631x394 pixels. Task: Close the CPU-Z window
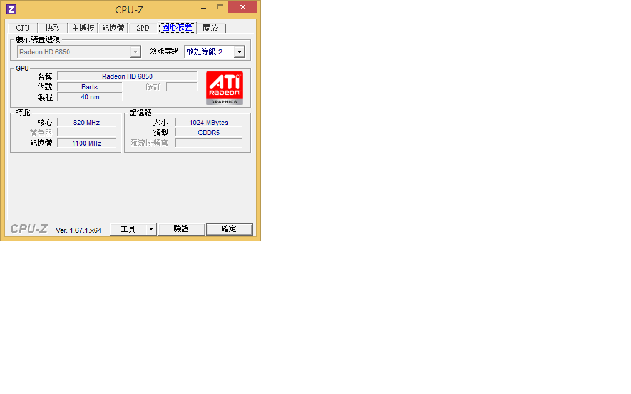243,8
